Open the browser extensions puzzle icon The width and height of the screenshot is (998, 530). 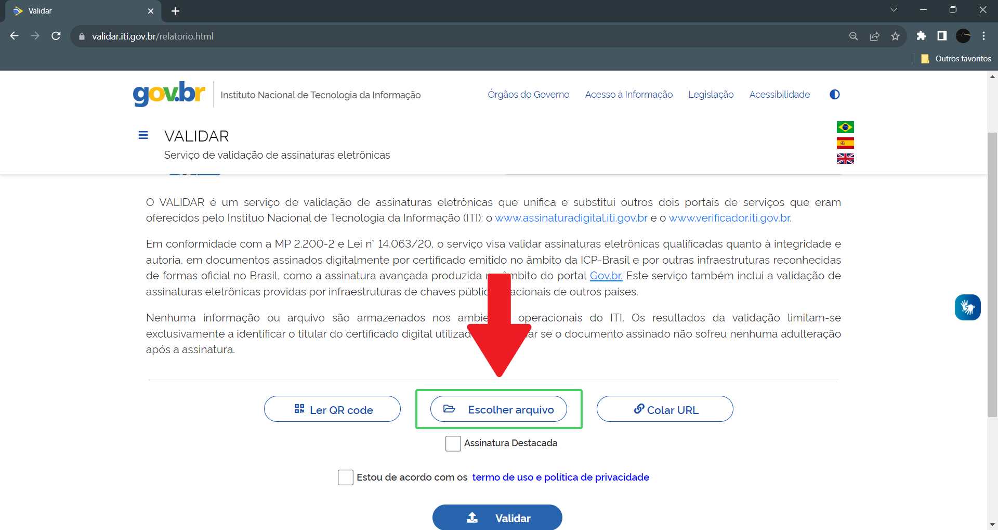[921, 36]
